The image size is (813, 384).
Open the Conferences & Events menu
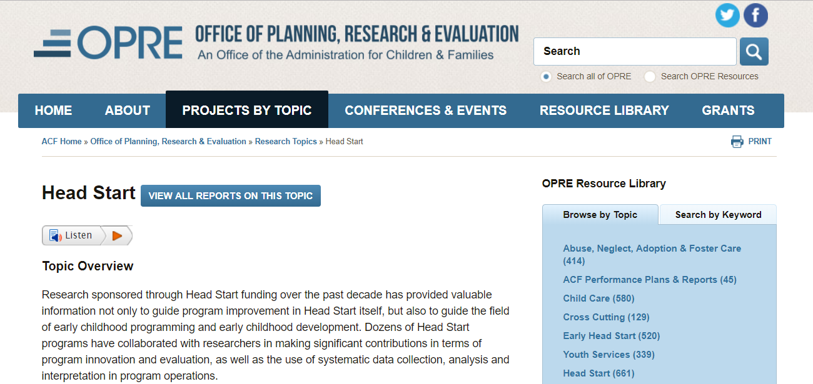coord(426,111)
